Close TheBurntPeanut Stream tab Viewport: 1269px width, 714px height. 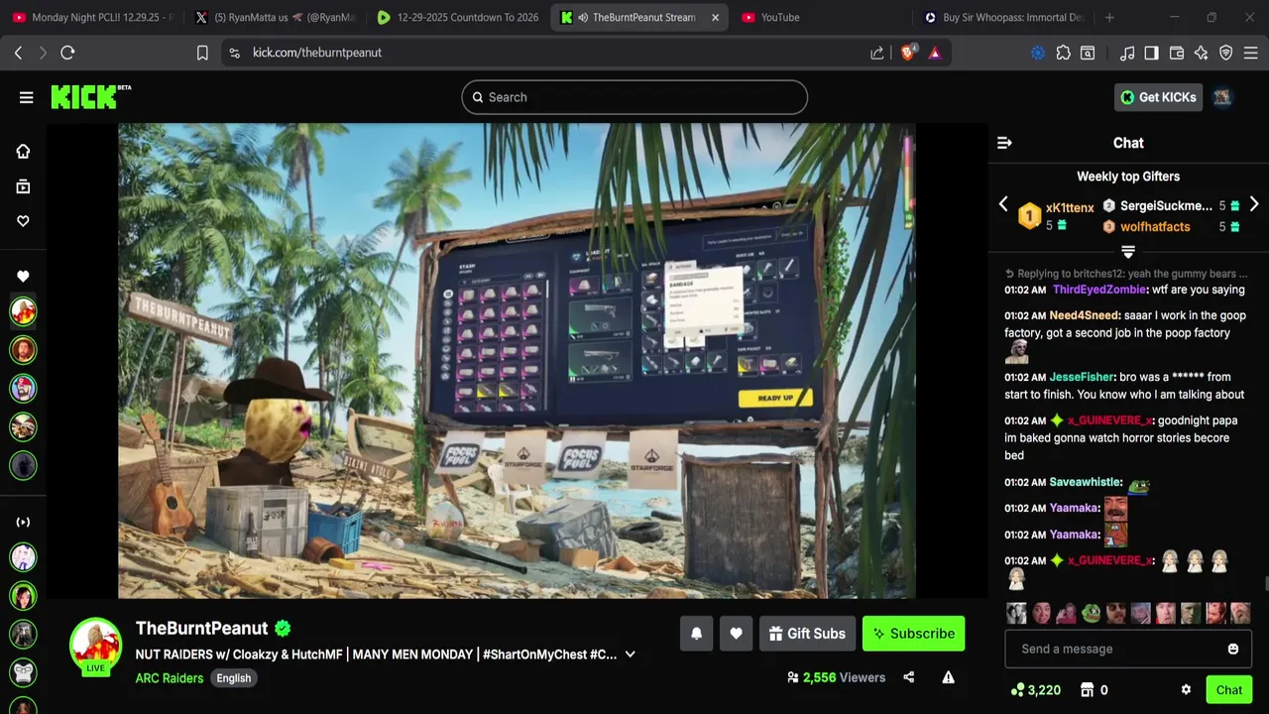(715, 17)
